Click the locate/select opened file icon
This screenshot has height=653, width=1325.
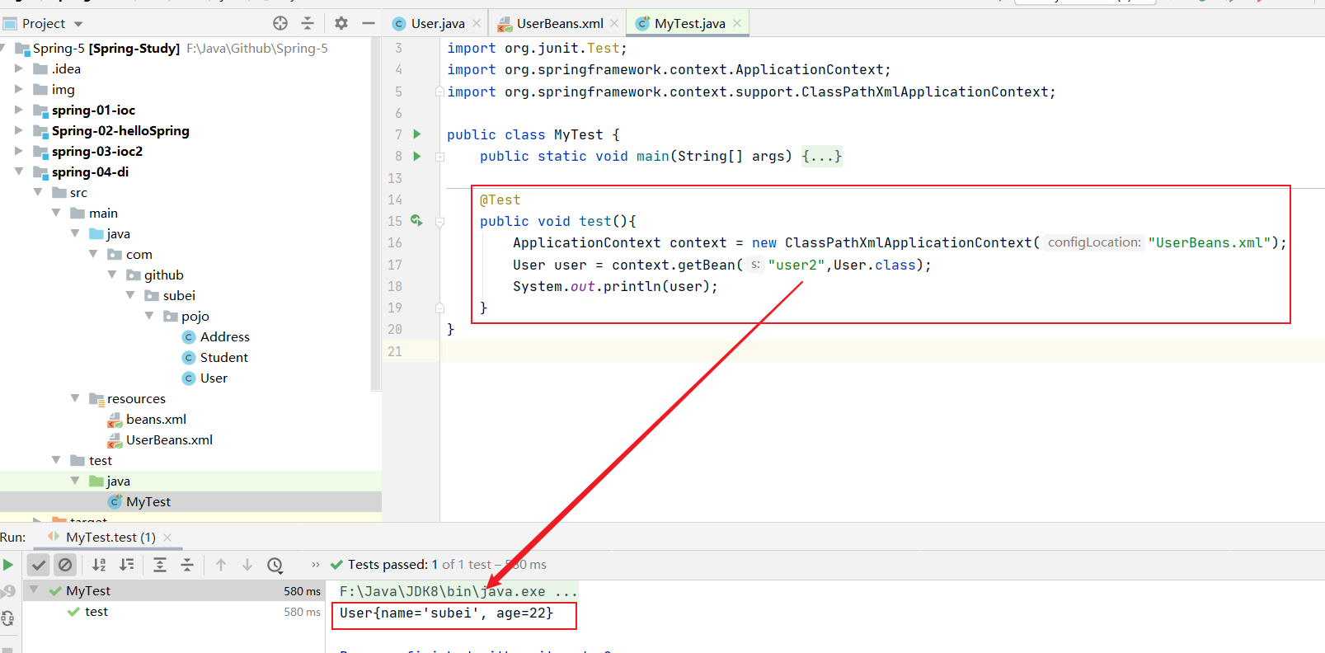point(280,23)
